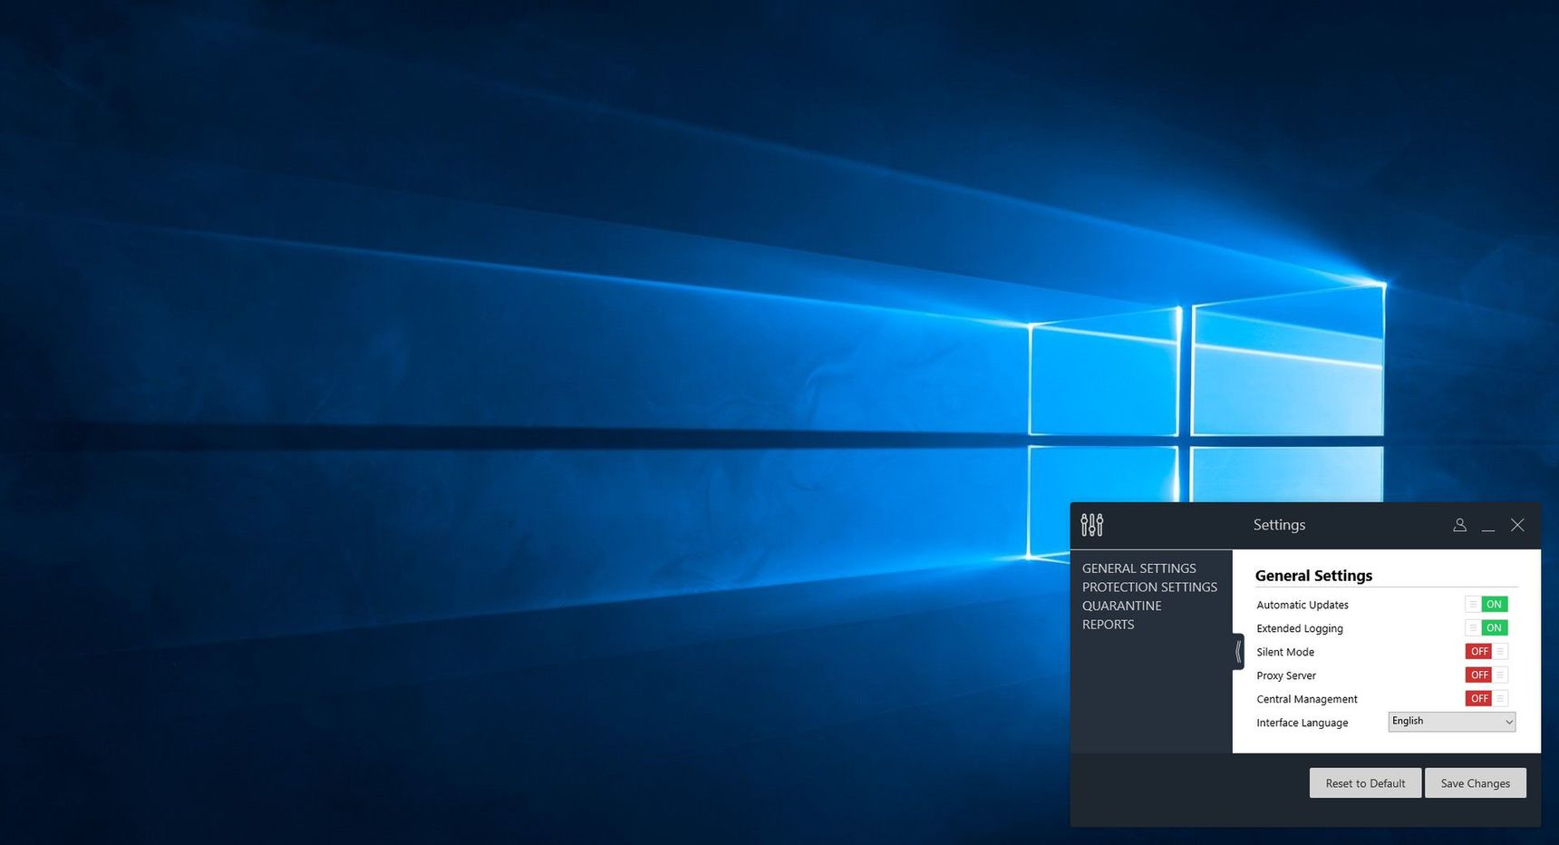
Task: Click the Central Management label
Action: pos(1307,699)
